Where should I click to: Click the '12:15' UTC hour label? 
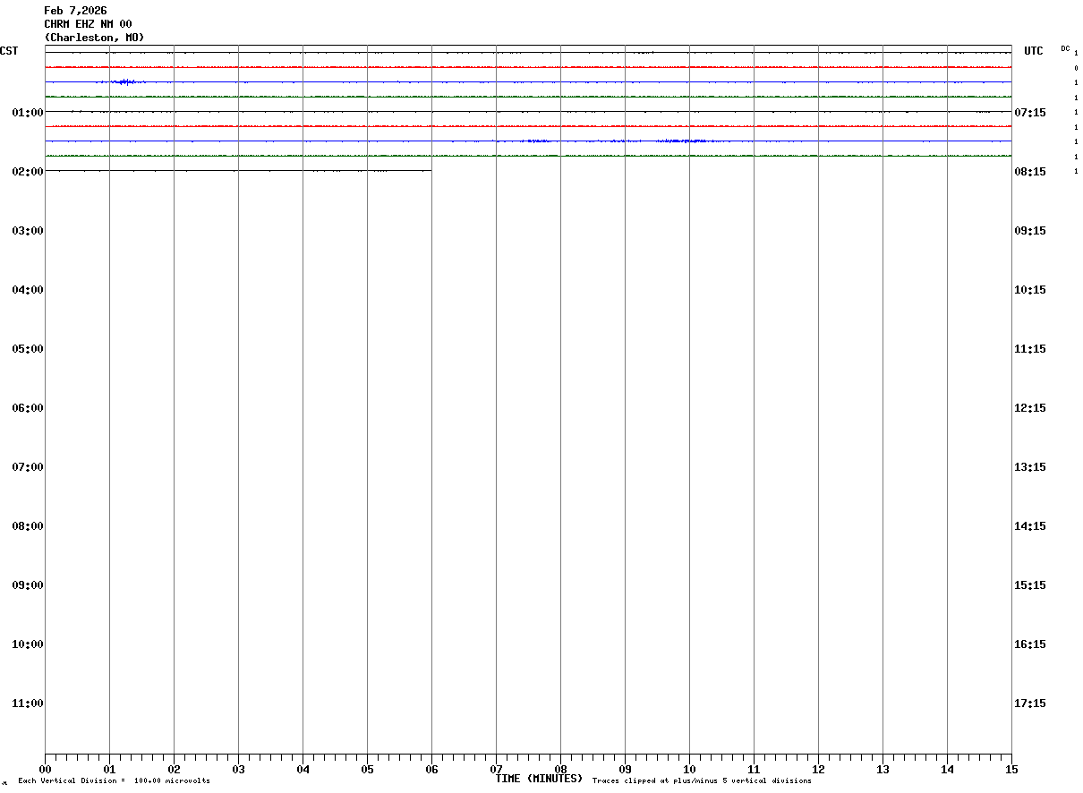[1030, 407]
